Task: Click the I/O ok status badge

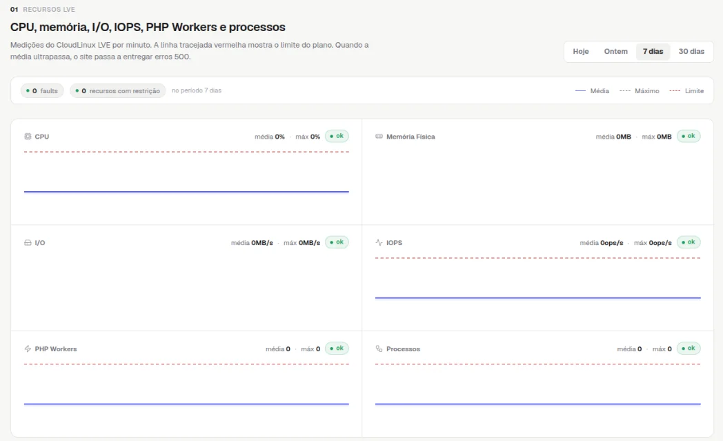Action: [x=337, y=242]
